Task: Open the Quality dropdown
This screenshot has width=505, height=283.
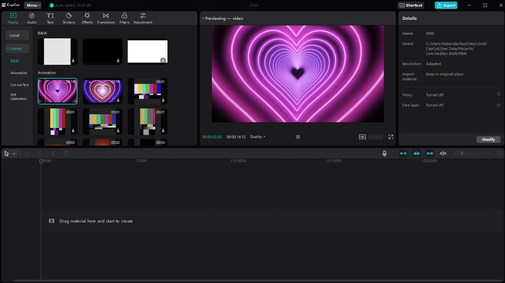Action: (257, 137)
